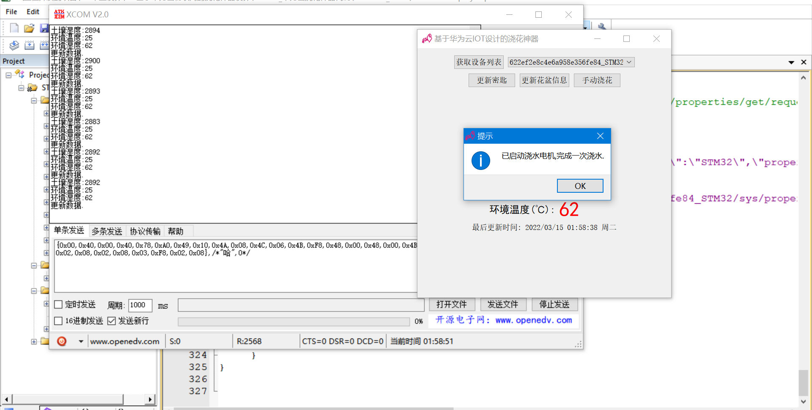This screenshot has width=812, height=410.
Task: Open the File menu
Action: 11,11
